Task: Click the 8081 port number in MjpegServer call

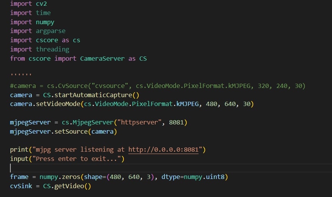Action: [176, 122]
